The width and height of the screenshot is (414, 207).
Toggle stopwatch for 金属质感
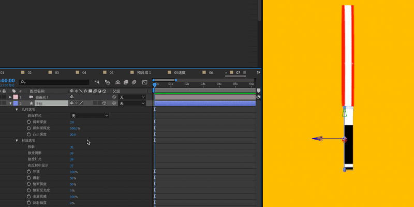pos(29,197)
